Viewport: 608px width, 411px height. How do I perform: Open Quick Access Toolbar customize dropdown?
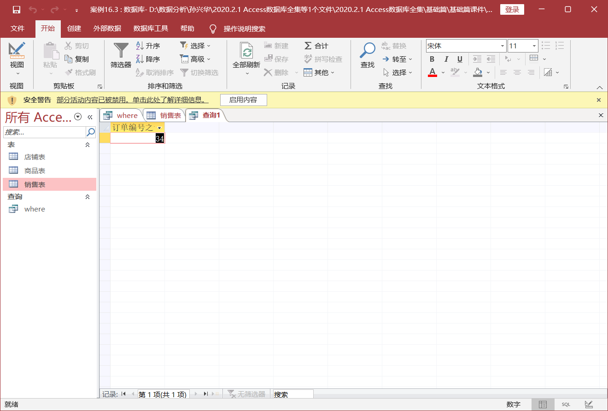click(x=76, y=10)
